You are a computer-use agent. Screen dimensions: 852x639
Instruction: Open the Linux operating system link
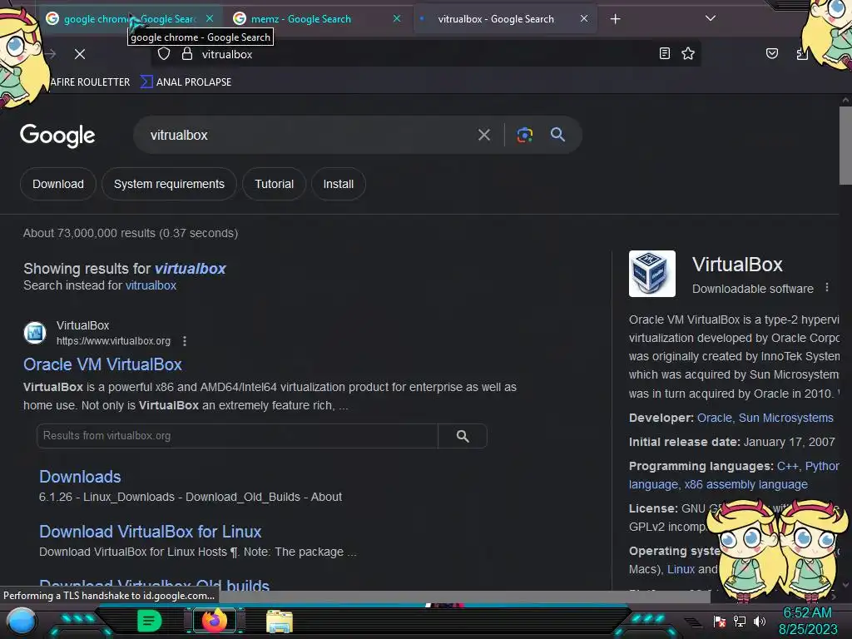click(x=681, y=569)
